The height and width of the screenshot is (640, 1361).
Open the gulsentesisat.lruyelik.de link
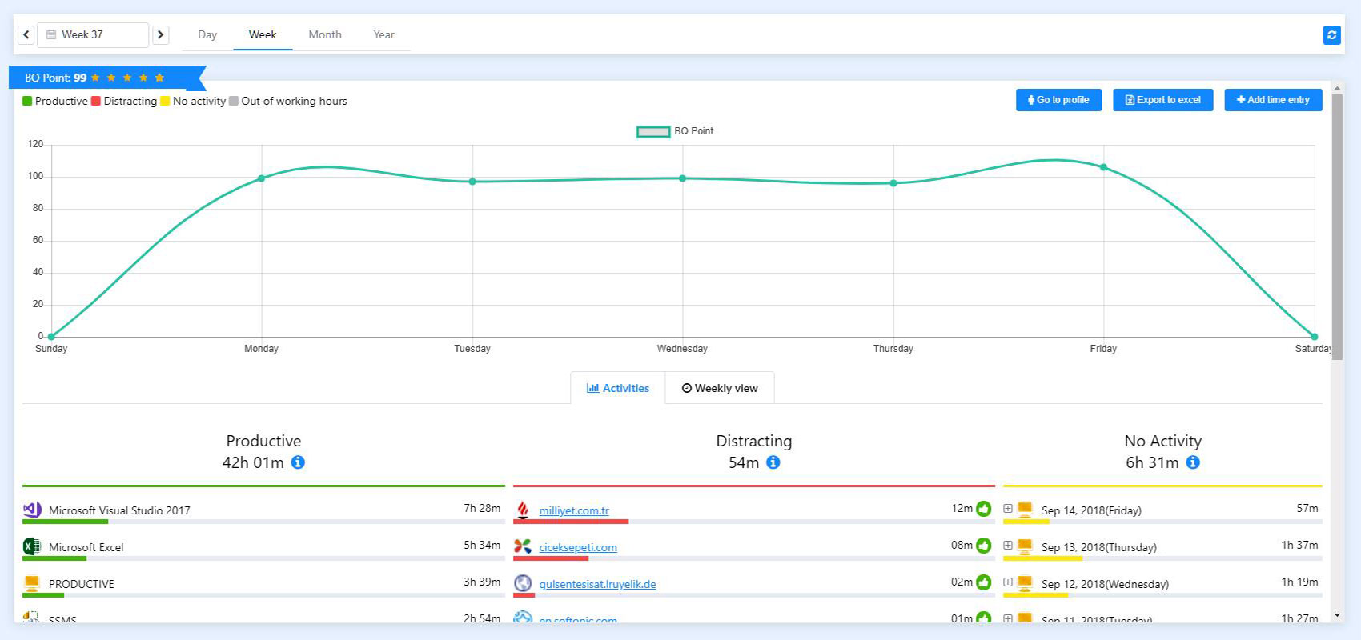(597, 584)
